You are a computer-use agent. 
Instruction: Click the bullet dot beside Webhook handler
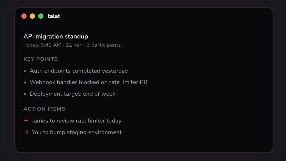(25, 82)
